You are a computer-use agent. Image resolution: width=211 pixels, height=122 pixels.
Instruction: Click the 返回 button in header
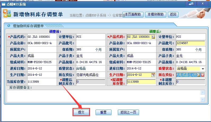173,15
